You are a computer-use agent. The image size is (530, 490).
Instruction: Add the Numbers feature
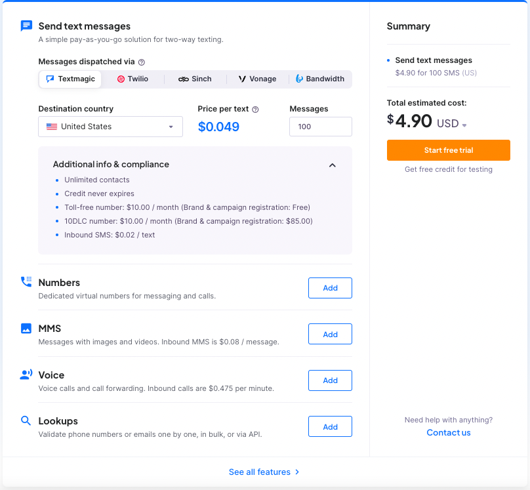coord(330,288)
